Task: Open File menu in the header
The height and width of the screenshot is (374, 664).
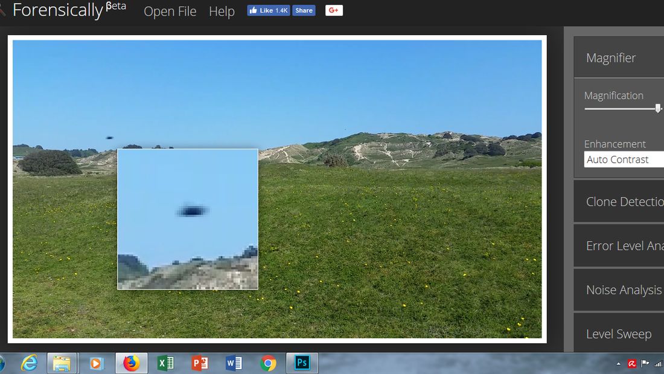Action: pos(170,11)
